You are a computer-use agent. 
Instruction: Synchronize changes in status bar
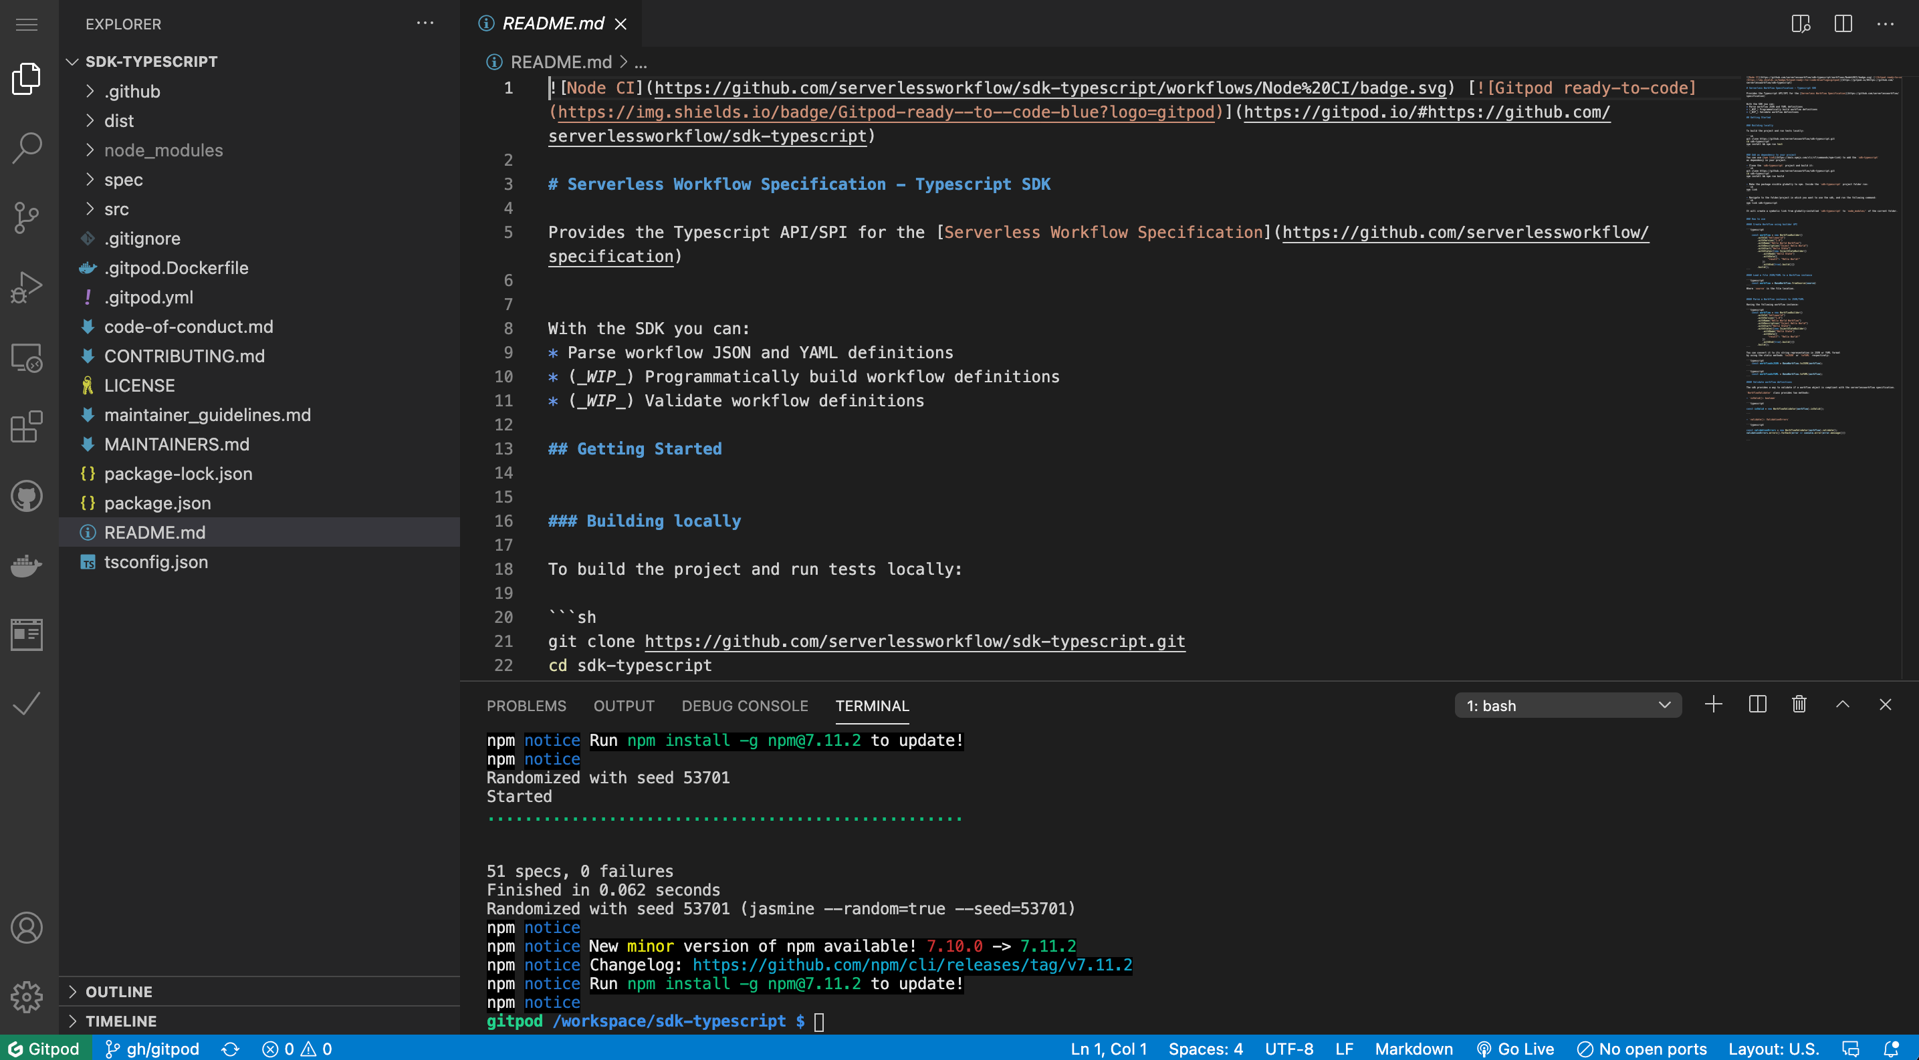[230, 1049]
